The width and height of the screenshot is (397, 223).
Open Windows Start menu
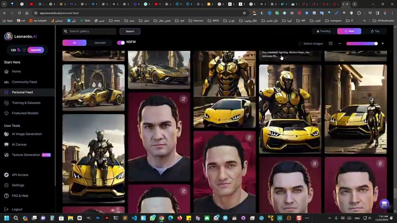(6, 218)
